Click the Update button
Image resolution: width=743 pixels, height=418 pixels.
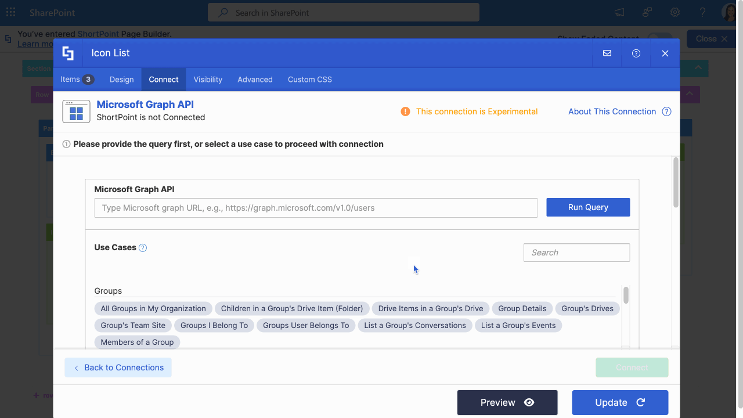[620, 402]
